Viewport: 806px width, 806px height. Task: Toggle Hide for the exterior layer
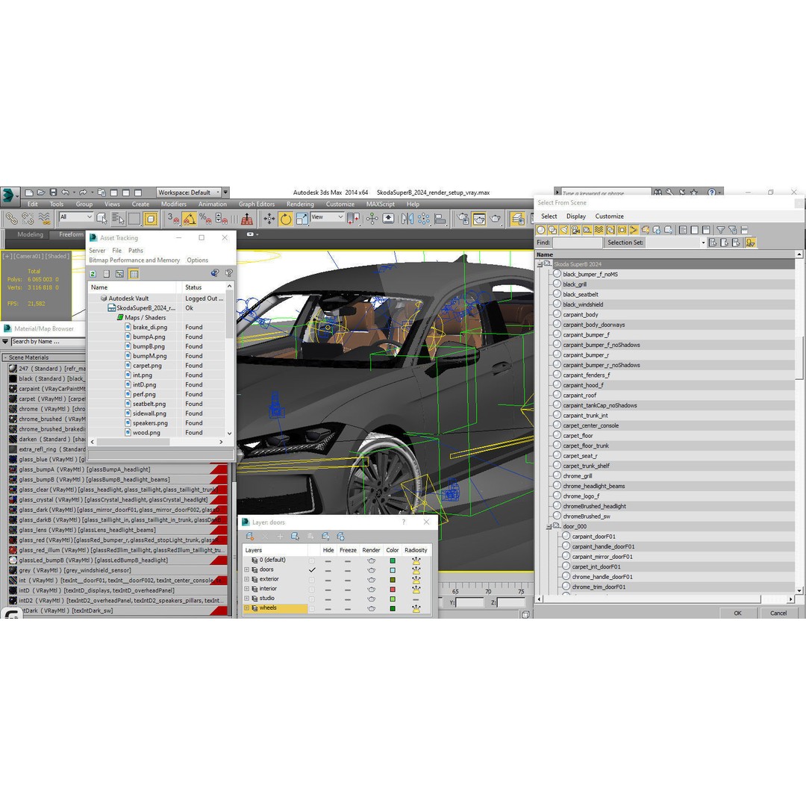point(328,579)
